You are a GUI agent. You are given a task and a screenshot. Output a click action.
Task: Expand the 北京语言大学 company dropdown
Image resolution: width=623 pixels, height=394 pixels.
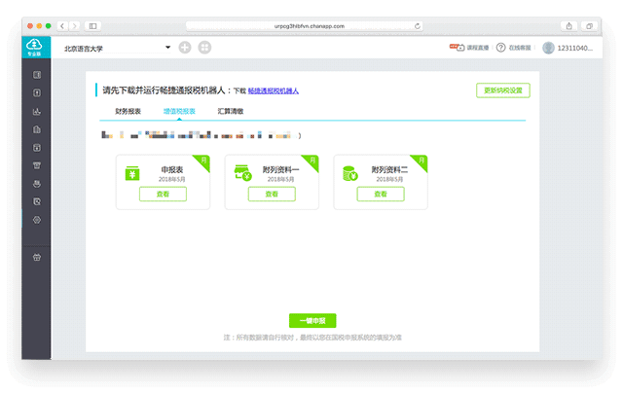click(167, 48)
